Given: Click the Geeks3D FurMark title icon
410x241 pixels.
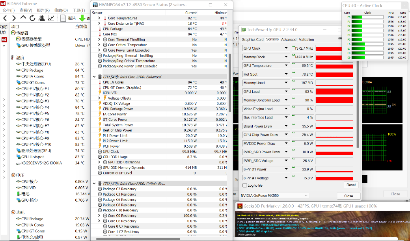Looking at the screenshot, I should 240,206.
